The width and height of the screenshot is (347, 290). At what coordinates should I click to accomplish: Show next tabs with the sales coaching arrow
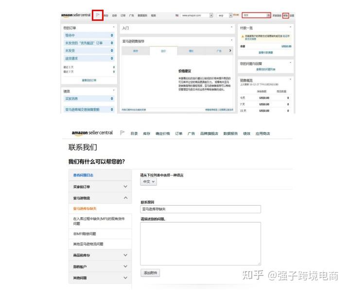tap(230, 50)
